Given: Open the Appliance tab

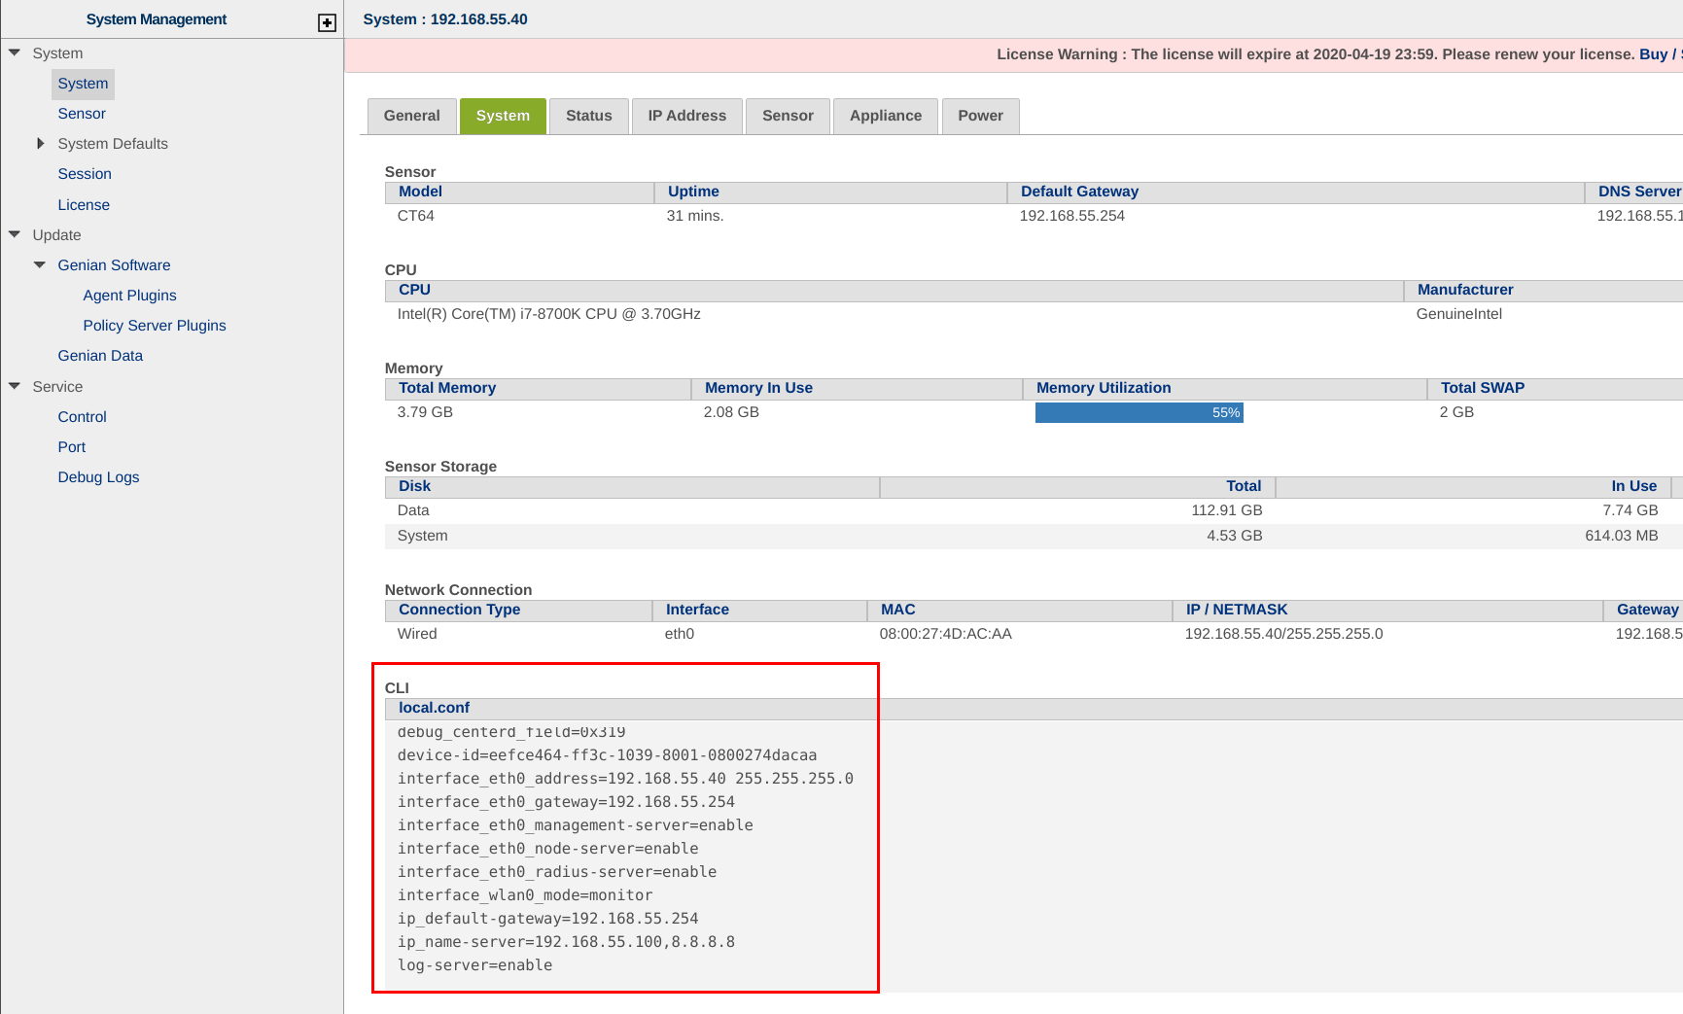Looking at the screenshot, I should 885,116.
